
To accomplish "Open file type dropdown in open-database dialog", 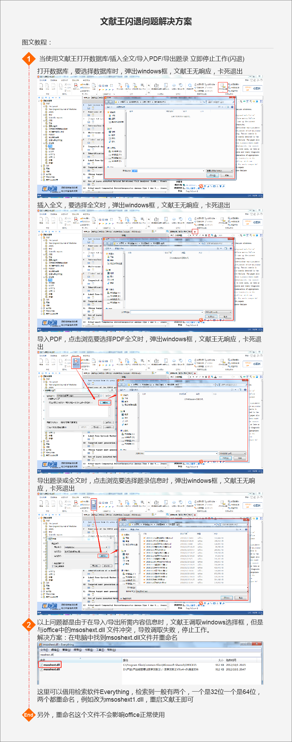I will (220, 171).
